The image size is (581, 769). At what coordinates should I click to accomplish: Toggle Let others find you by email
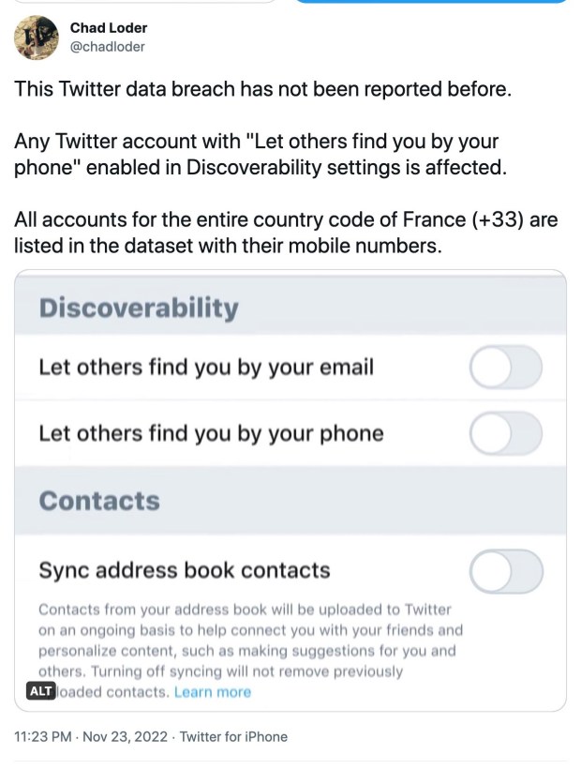505,368
